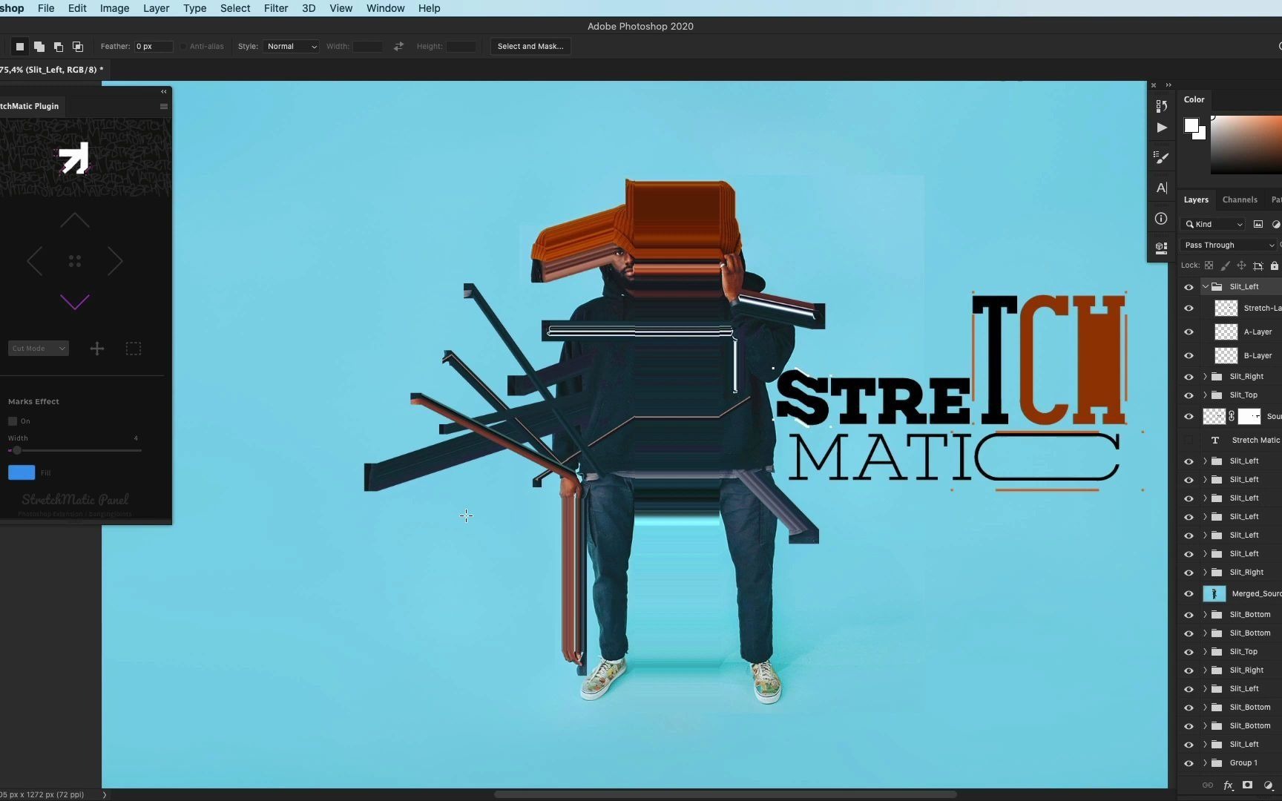Switch to the Channels tab
1282x801 pixels.
coord(1239,199)
